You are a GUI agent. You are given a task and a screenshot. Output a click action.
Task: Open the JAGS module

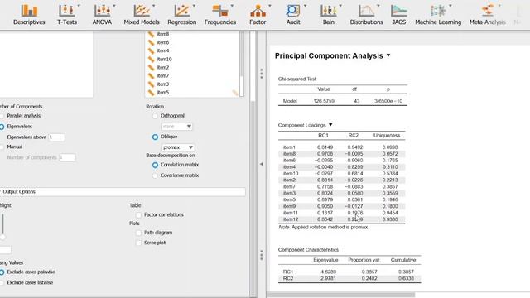tap(399, 15)
